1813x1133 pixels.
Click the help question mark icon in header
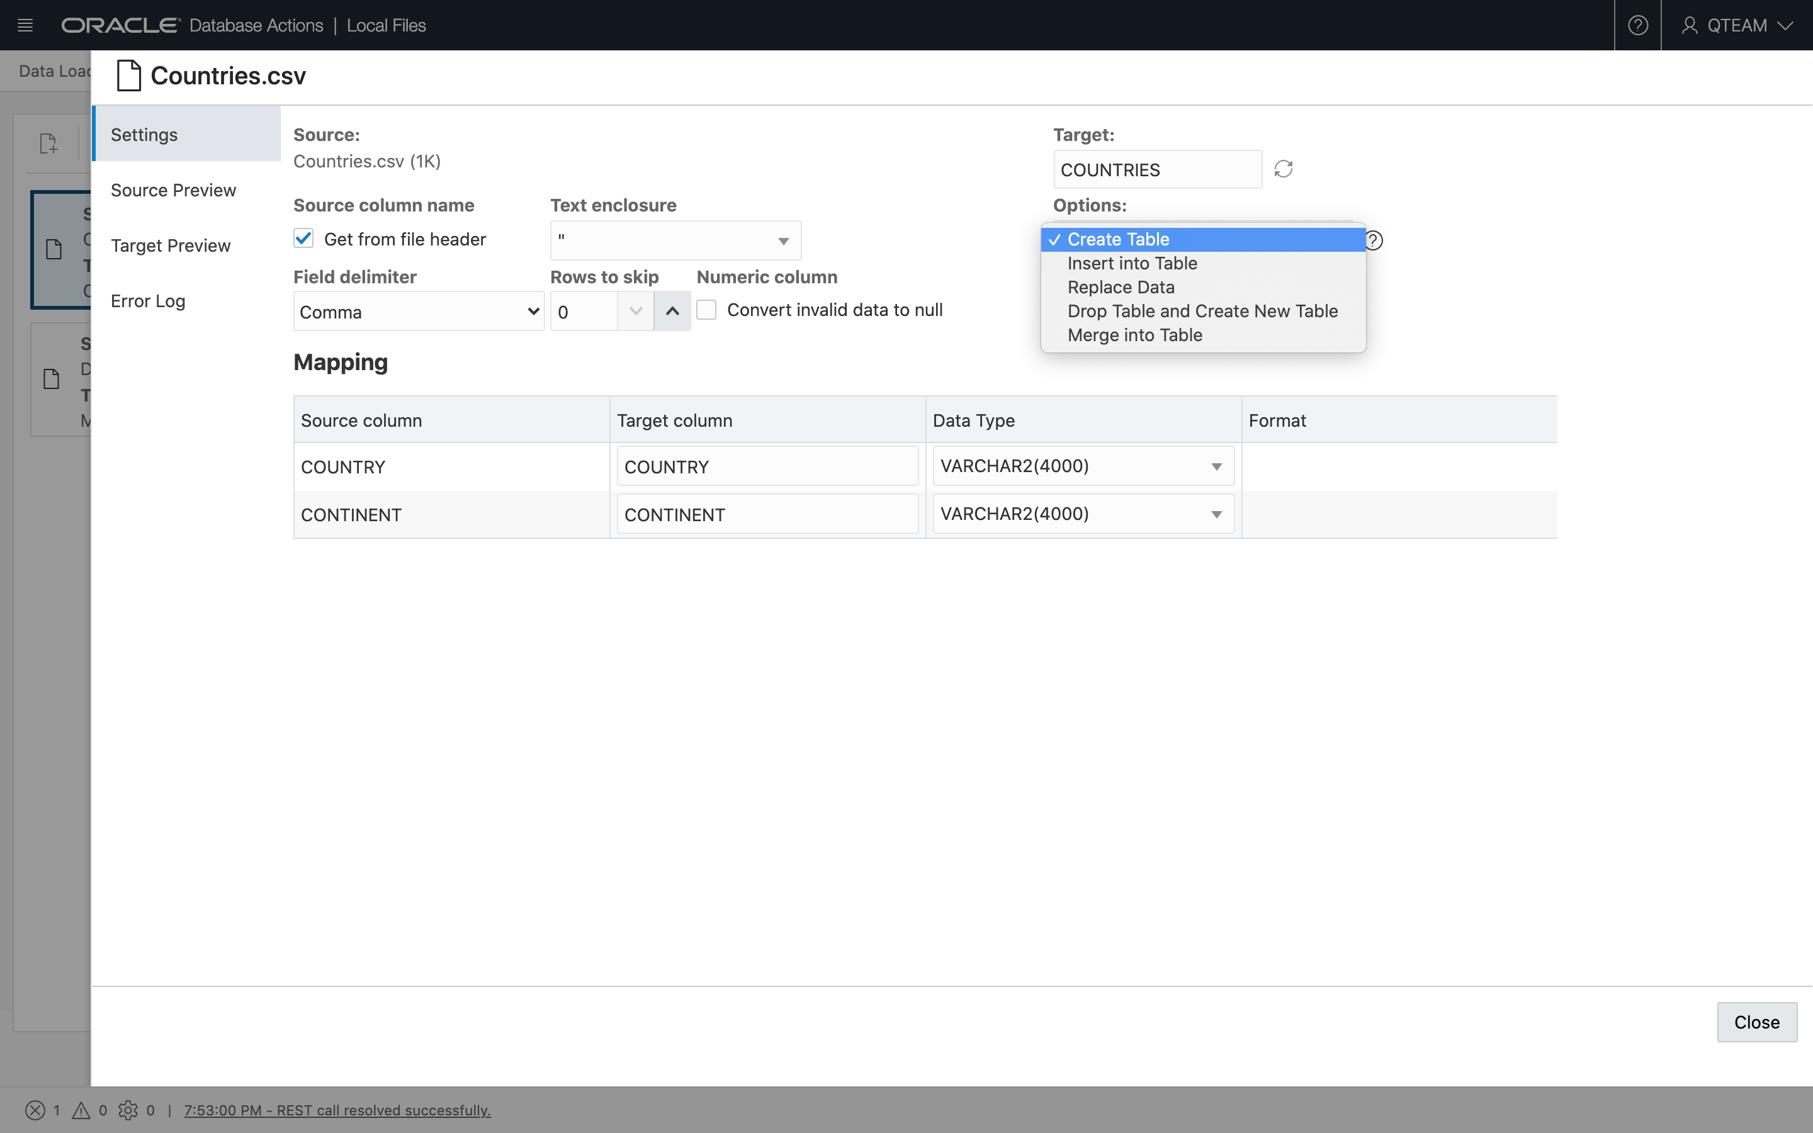[x=1638, y=25]
